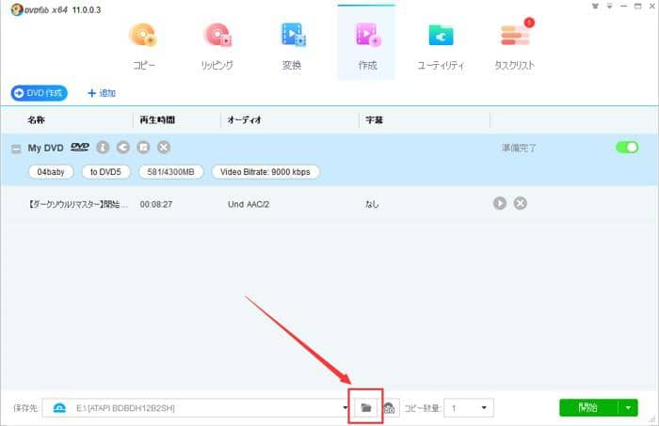Open folder browser for output destination
Image resolution: width=659 pixels, height=426 pixels.
tap(366, 408)
